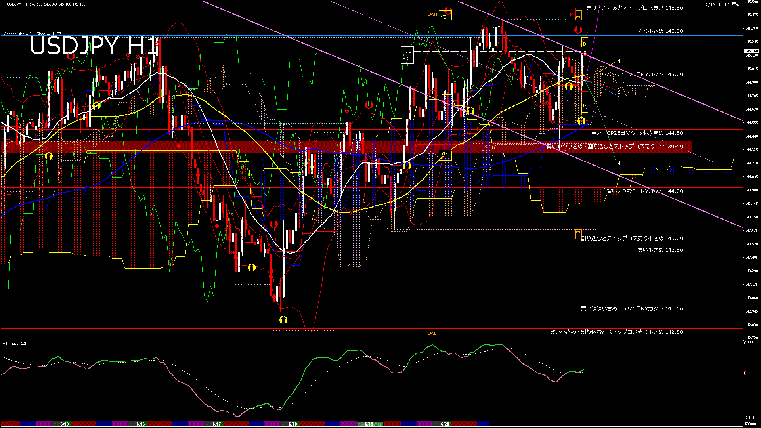
Task: Select annotation 買い、OP25日NYカット 144.00
Action: (x=645, y=191)
